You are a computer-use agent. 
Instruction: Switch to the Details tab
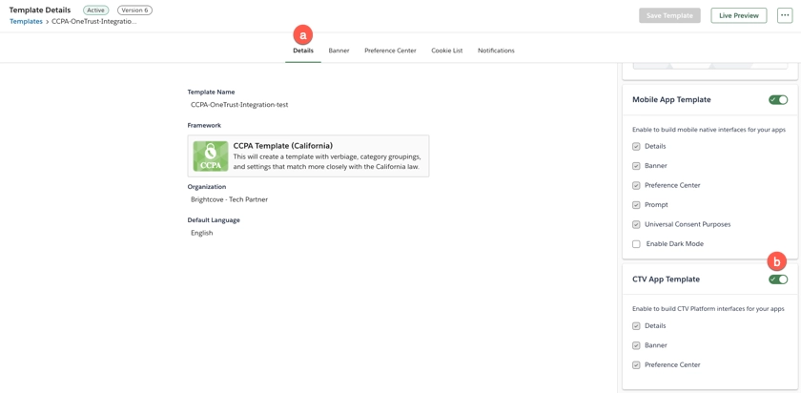303,51
